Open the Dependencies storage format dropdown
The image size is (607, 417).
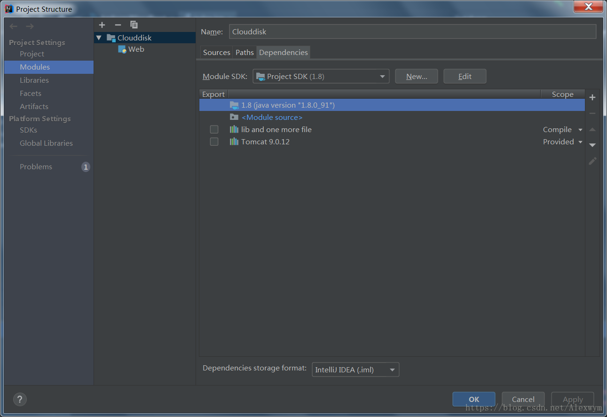tap(355, 370)
